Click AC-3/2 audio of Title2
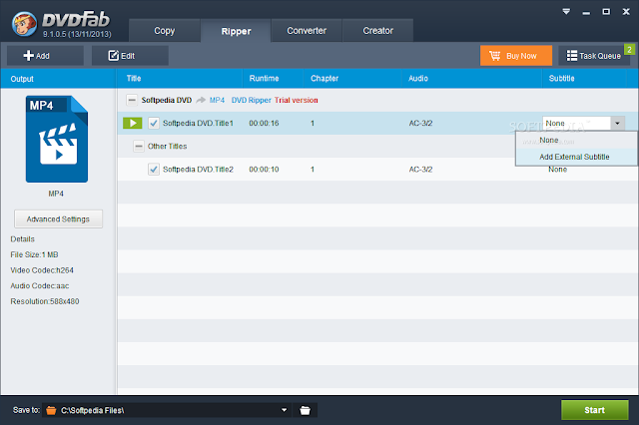Screen dimensions: 639x425 [420, 169]
